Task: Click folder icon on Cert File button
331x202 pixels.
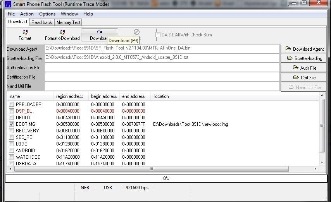Action: (x=296, y=77)
